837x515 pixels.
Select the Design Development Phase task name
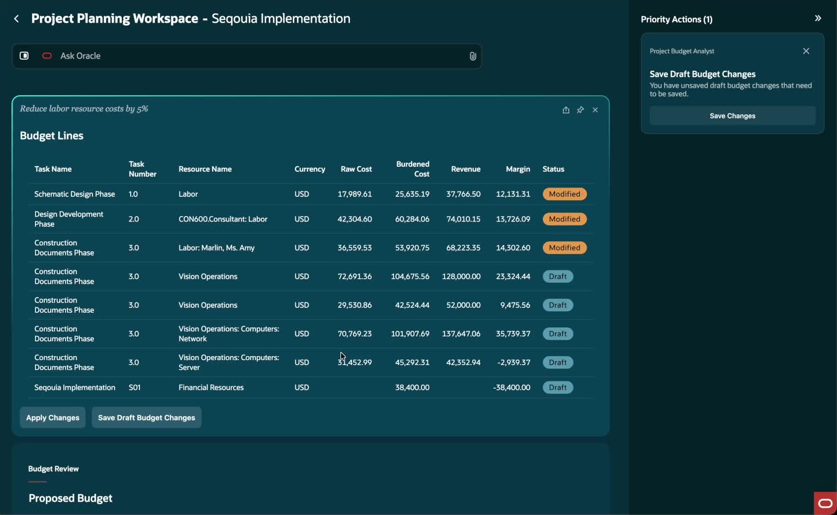coord(69,219)
